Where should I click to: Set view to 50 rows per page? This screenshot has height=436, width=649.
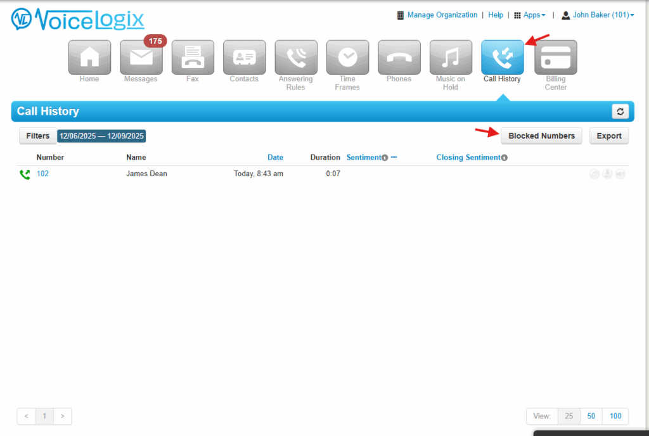point(591,416)
